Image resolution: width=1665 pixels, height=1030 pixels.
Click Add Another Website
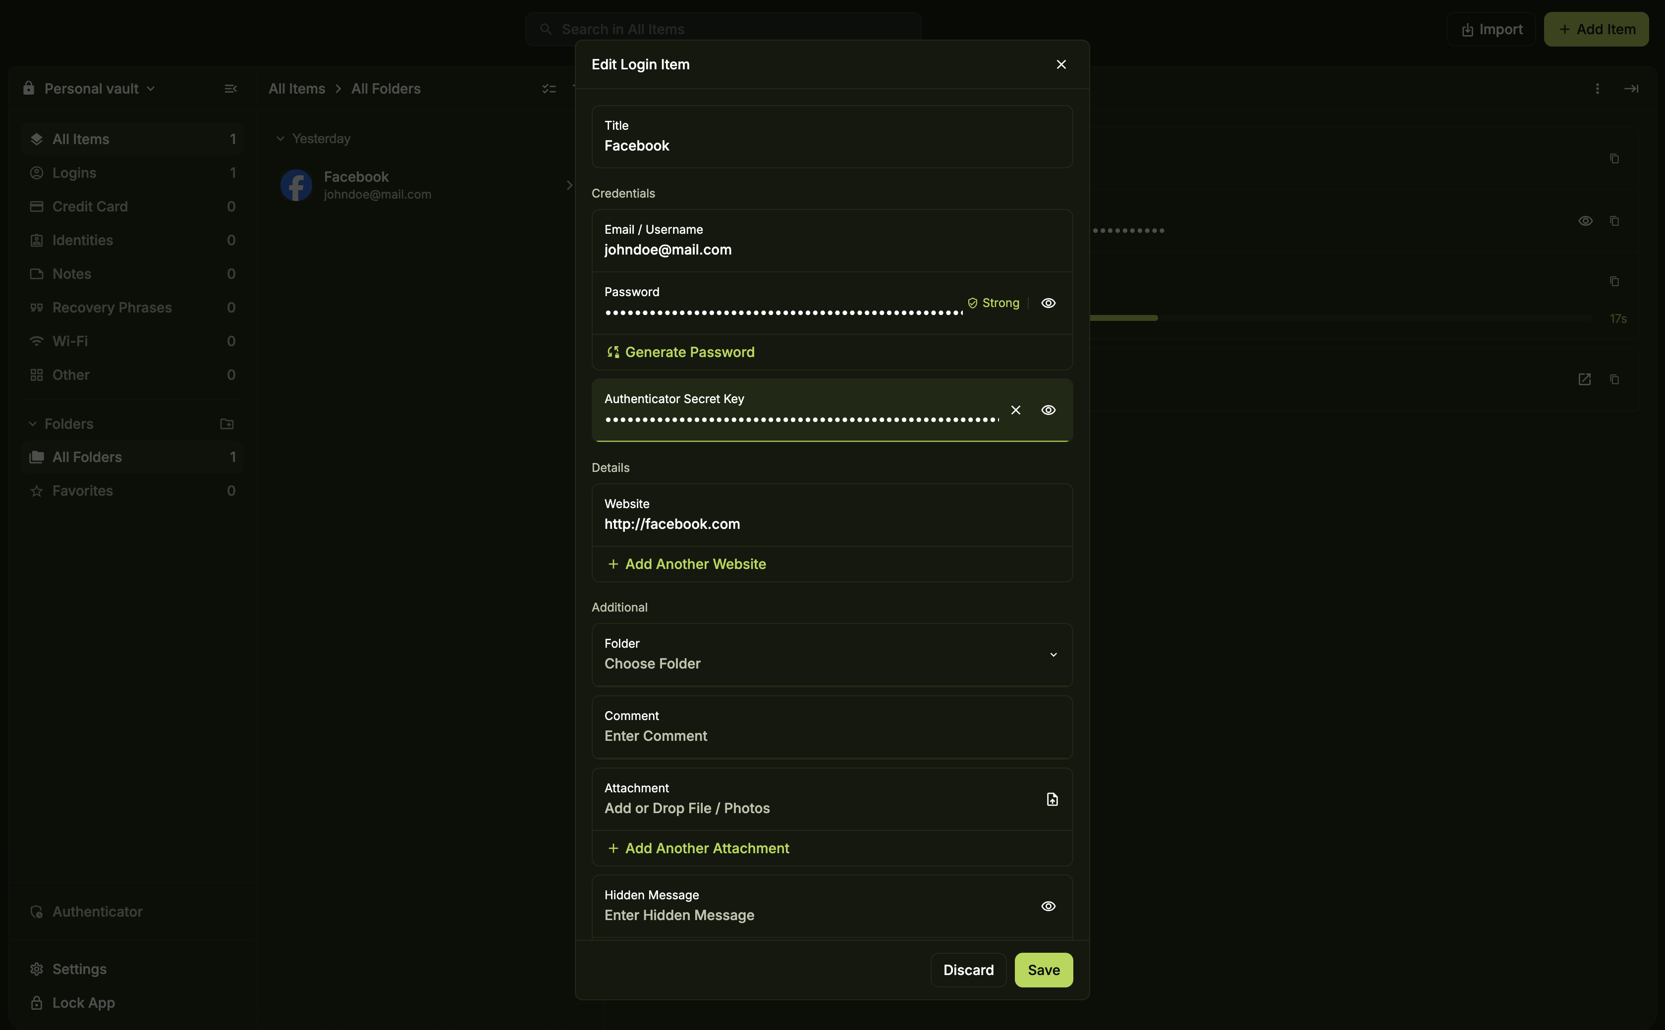tap(686, 564)
